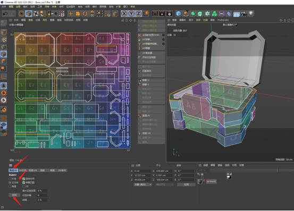Click the MoGraph cloner green spheres icon
Image resolution: width=294 pixels, height=211 pixels.
point(214,14)
